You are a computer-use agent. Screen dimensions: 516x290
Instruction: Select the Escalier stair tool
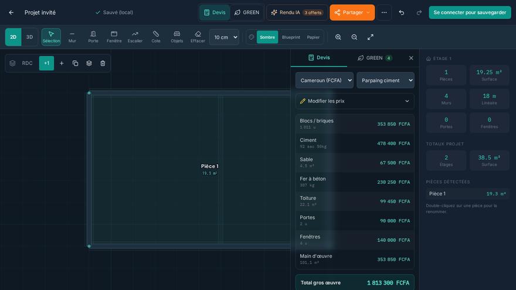[x=135, y=37]
